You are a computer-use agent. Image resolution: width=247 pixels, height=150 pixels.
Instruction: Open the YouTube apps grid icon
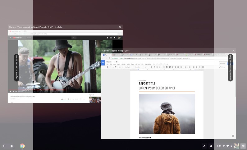tap(111, 38)
